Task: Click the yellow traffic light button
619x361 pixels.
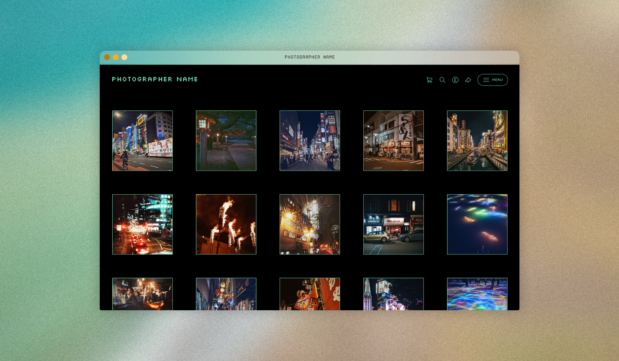Action: pos(115,57)
